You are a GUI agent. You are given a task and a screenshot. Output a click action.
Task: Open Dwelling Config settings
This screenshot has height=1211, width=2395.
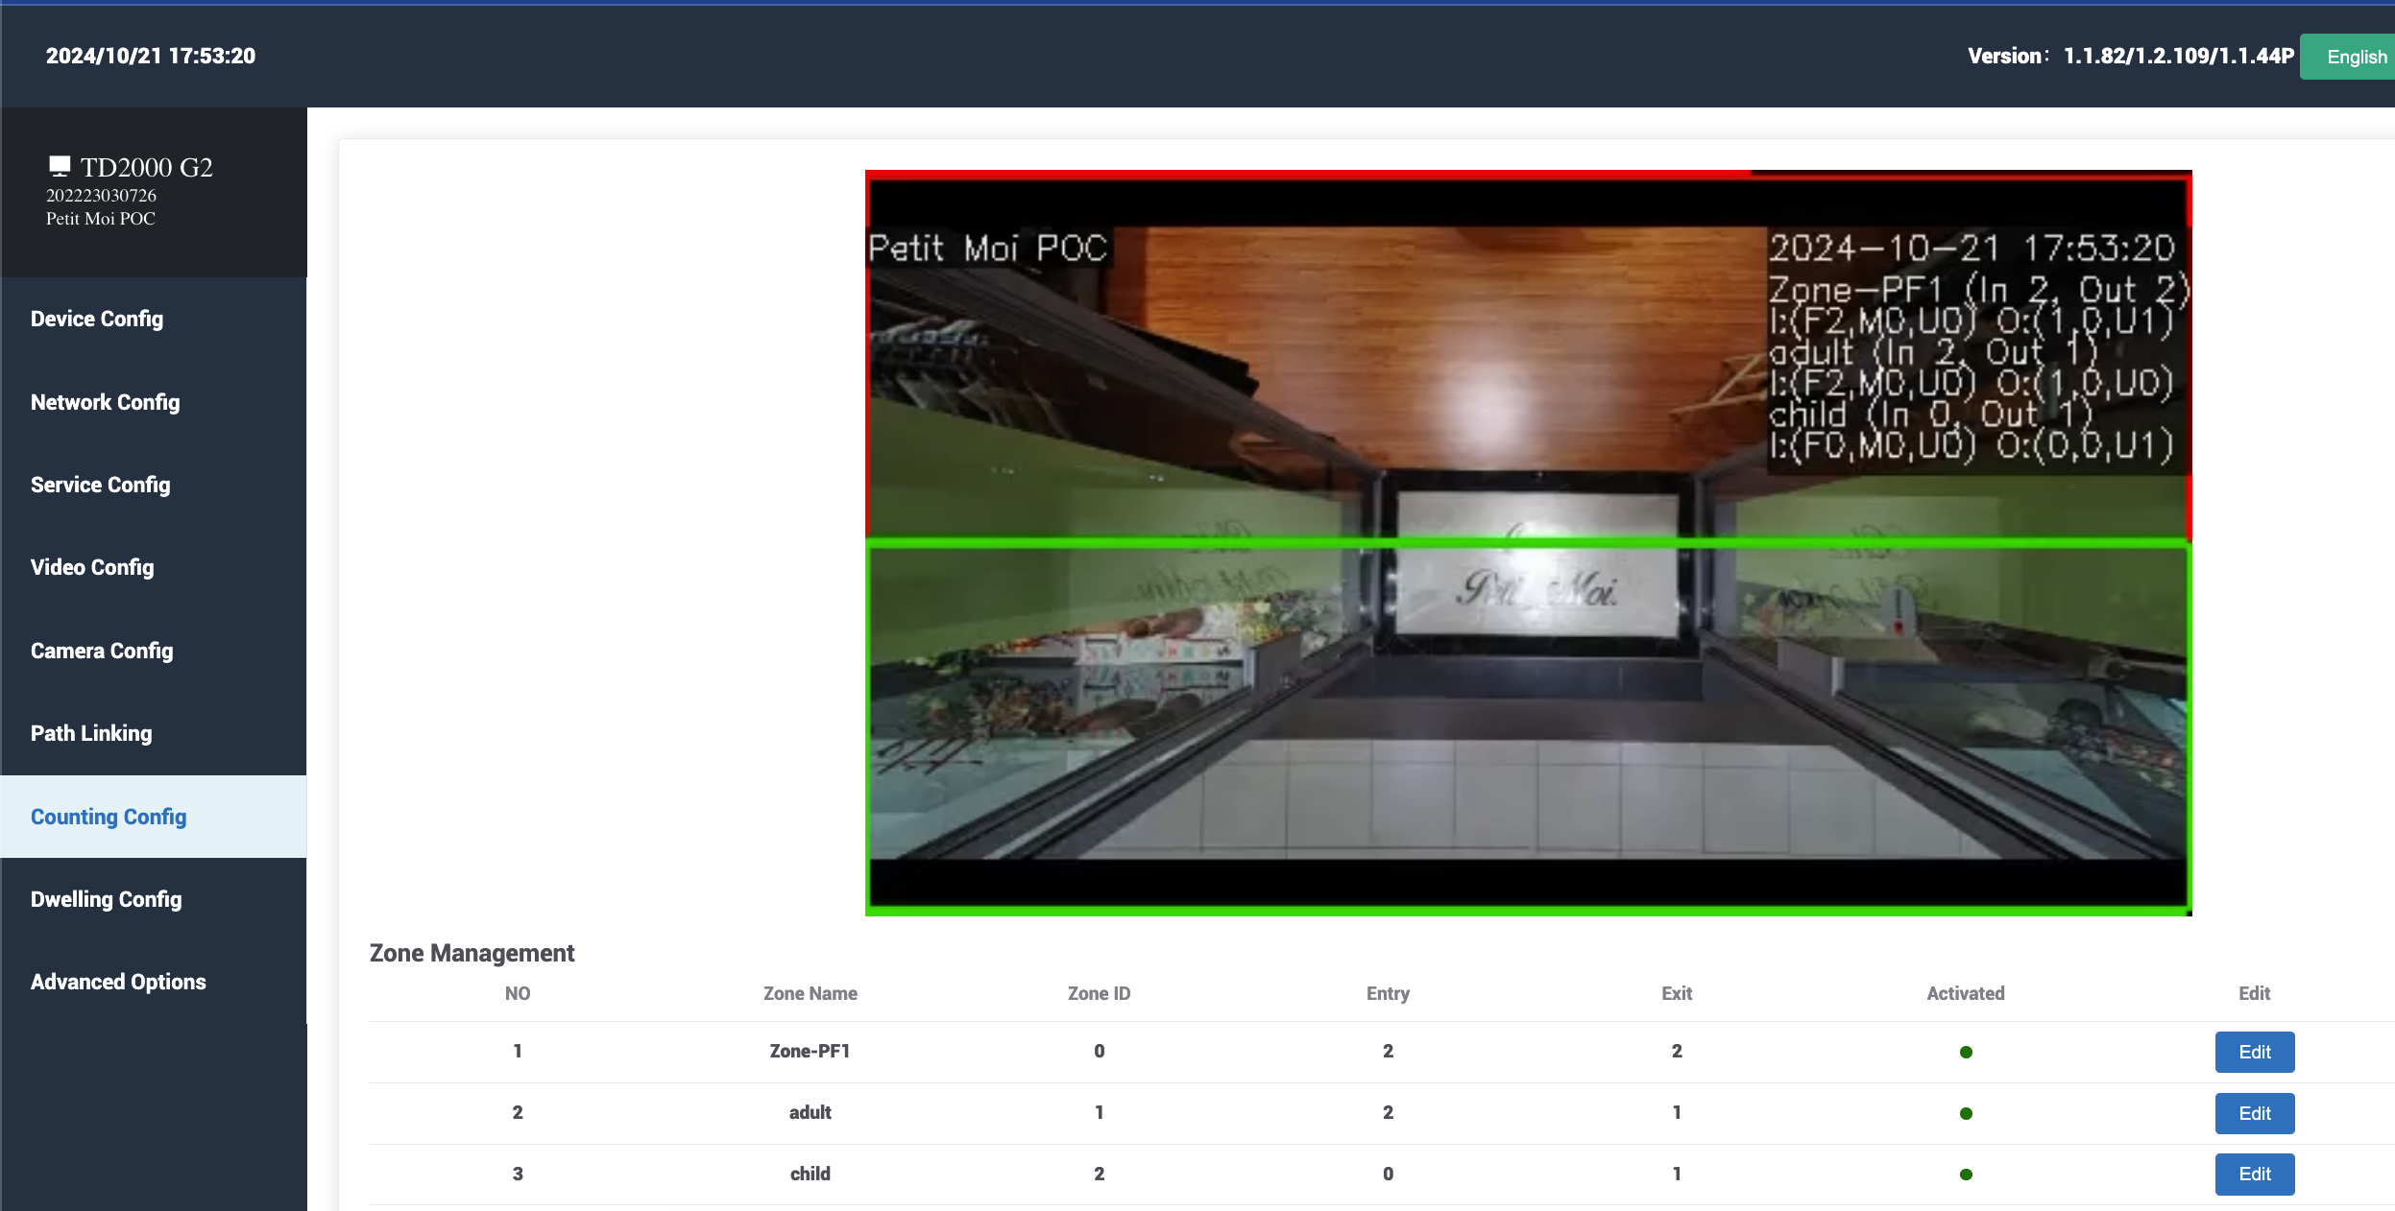pos(106,899)
